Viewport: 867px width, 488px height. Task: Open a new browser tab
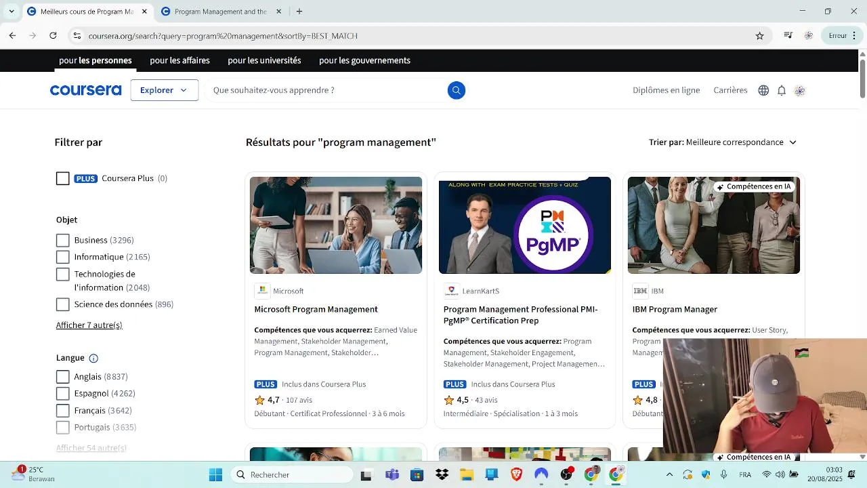click(x=299, y=12)
